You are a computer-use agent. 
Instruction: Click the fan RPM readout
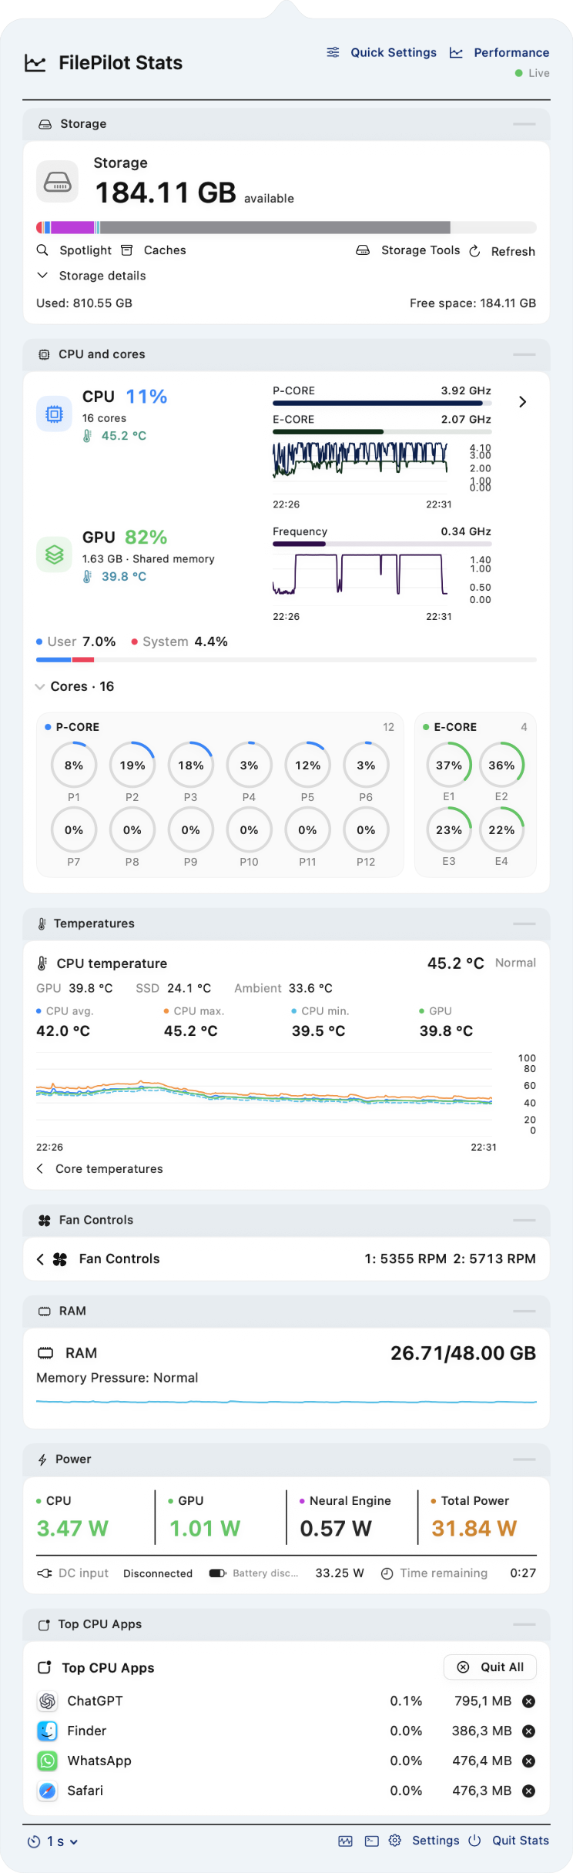[450, 1259]
